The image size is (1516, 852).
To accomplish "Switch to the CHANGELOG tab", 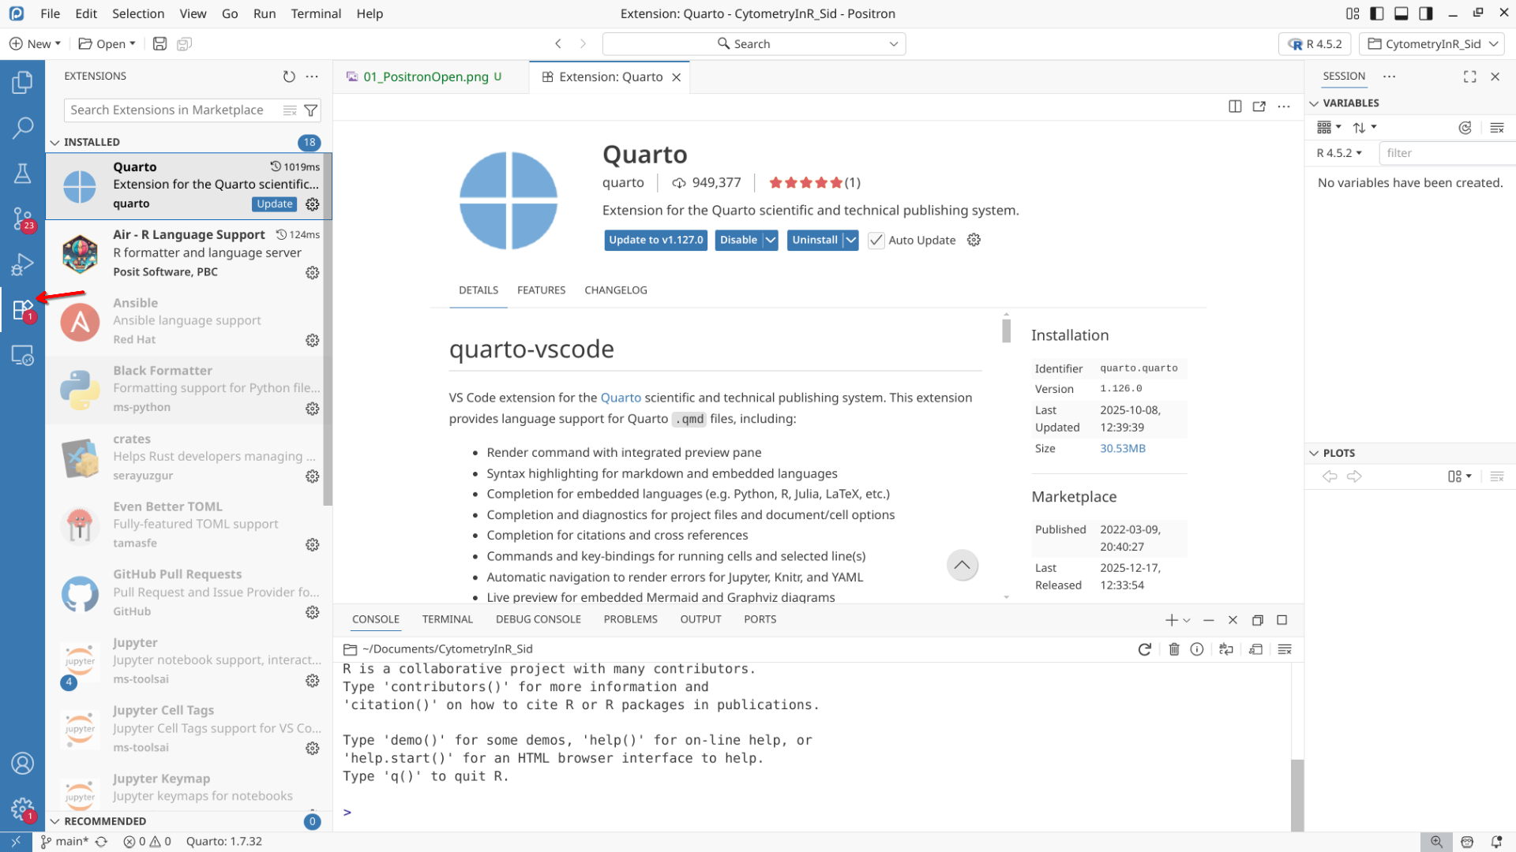I will tap(615, 290).
